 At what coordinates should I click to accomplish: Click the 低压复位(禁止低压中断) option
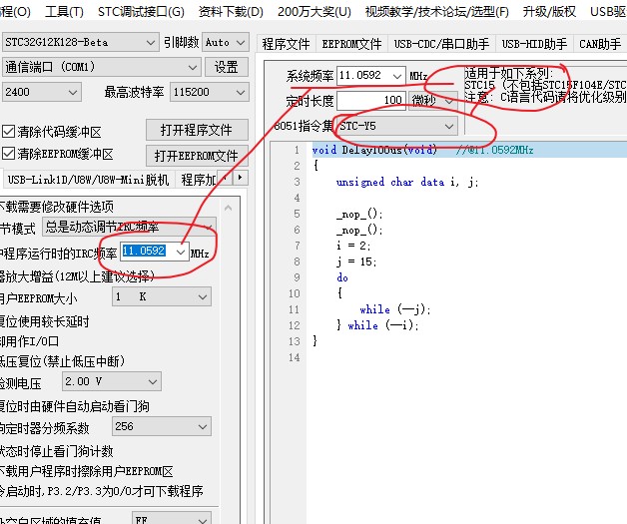tap(62, 361)
